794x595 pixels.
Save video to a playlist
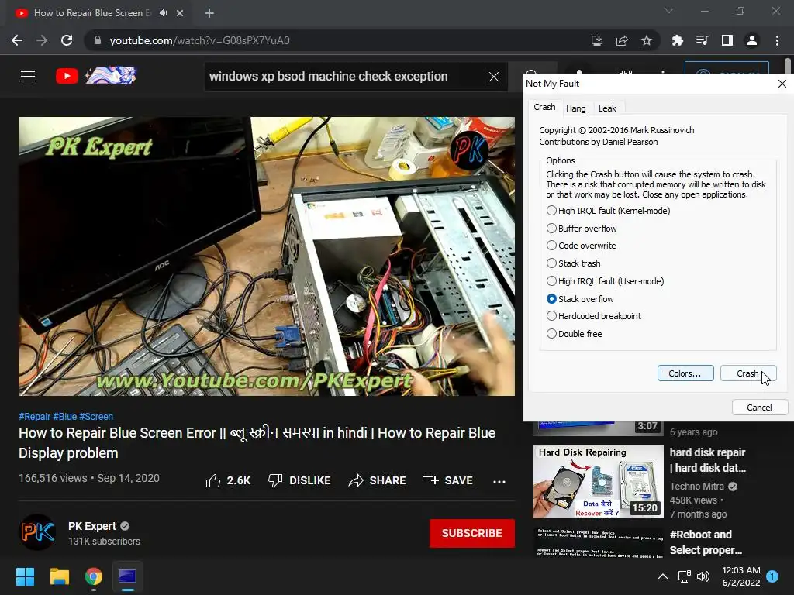click(x=448, y=480)
